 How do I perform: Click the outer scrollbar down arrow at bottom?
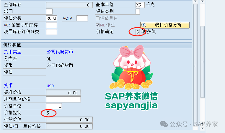coord(202,128)
